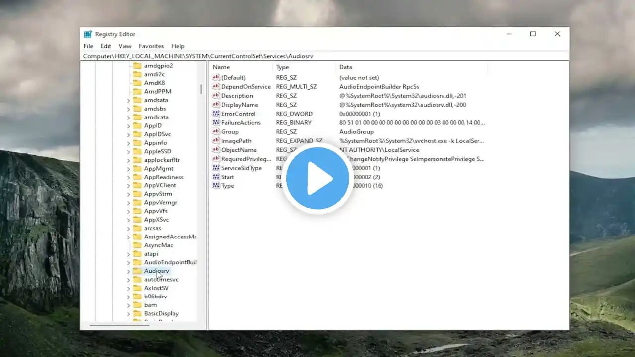Click the tree pane vertical scrollbar thumb
635x357 pixels.
[x=201, y=89]
